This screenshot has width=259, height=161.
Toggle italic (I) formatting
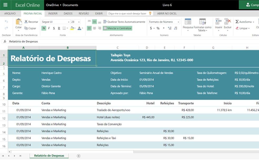coord(49,28)
